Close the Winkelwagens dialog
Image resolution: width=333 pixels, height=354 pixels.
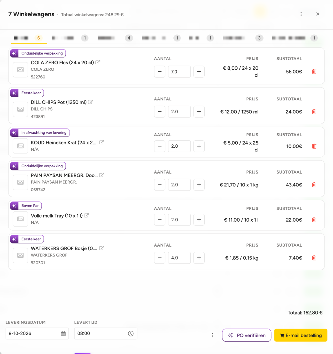318,14
